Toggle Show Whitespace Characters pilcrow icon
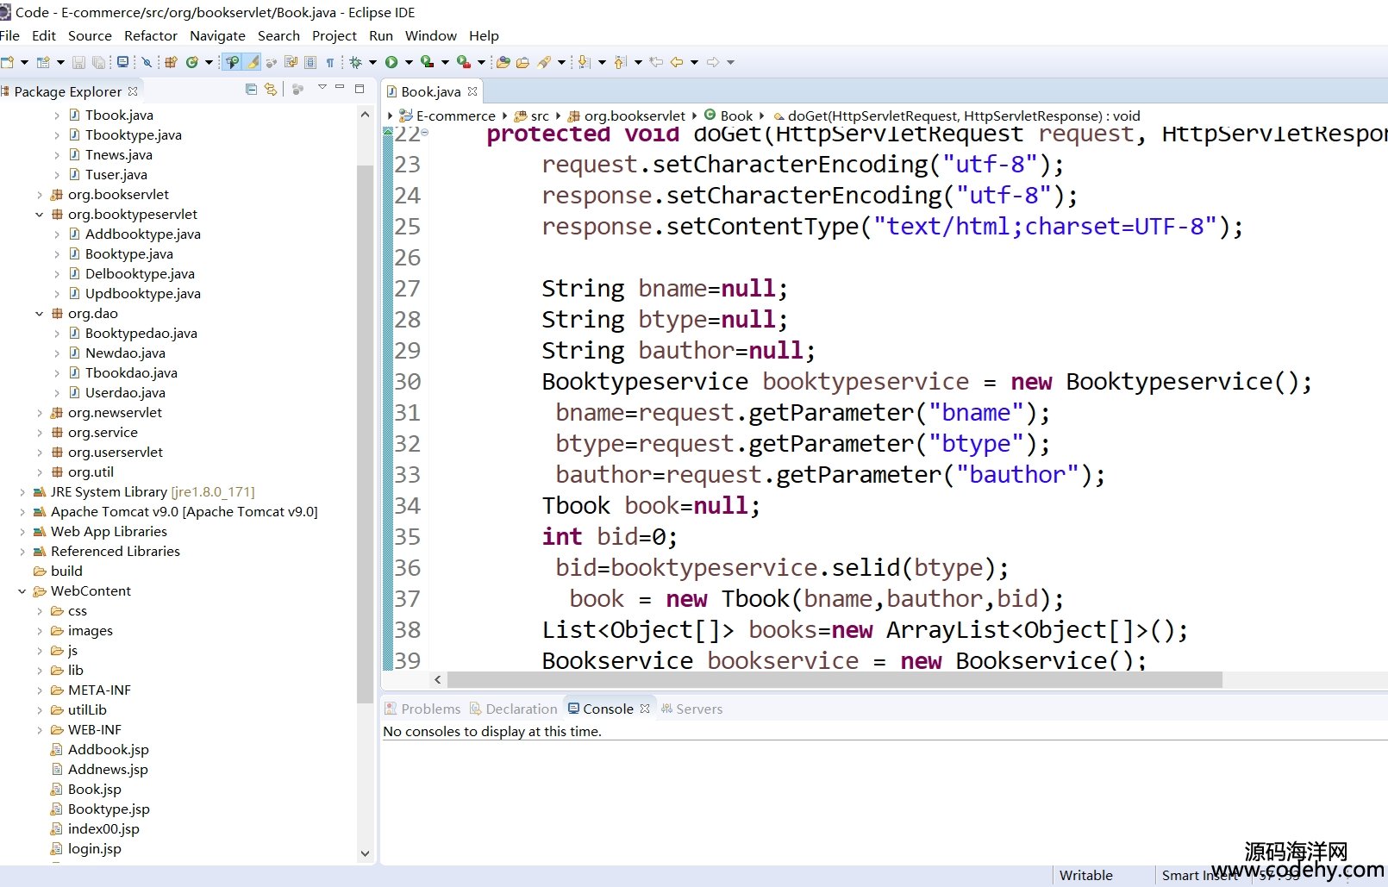This screenshot has height=887, width=1388. click(x=329, y=62)
